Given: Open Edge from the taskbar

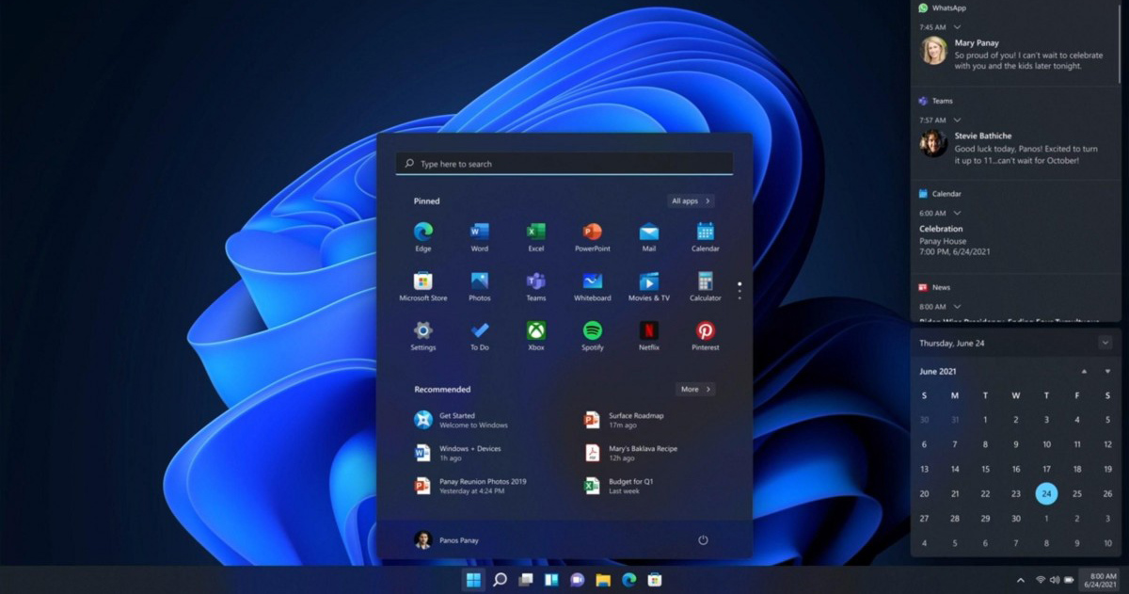Looking at the screenshot, I should click(628, 580).
